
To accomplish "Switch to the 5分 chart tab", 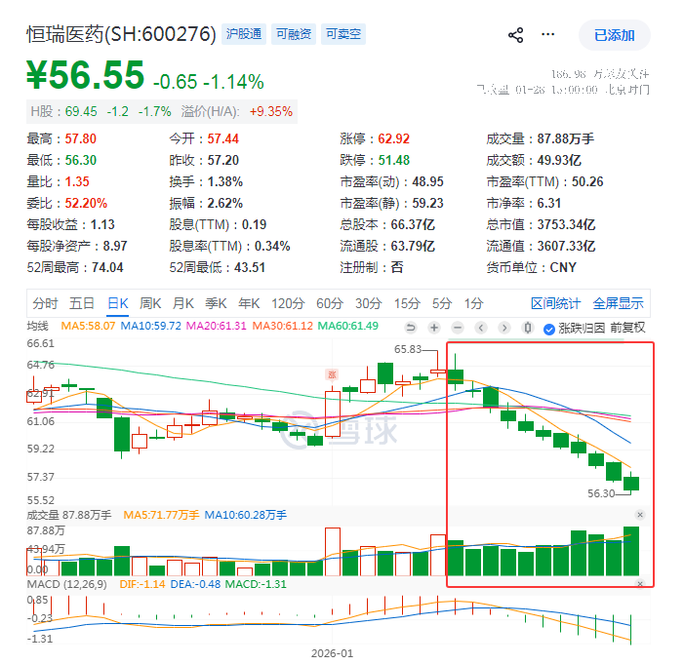I will coord(442,303).
